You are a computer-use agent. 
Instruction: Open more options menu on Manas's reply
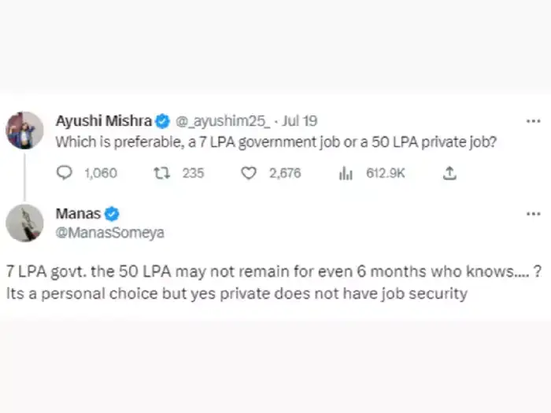coord(533,214)
